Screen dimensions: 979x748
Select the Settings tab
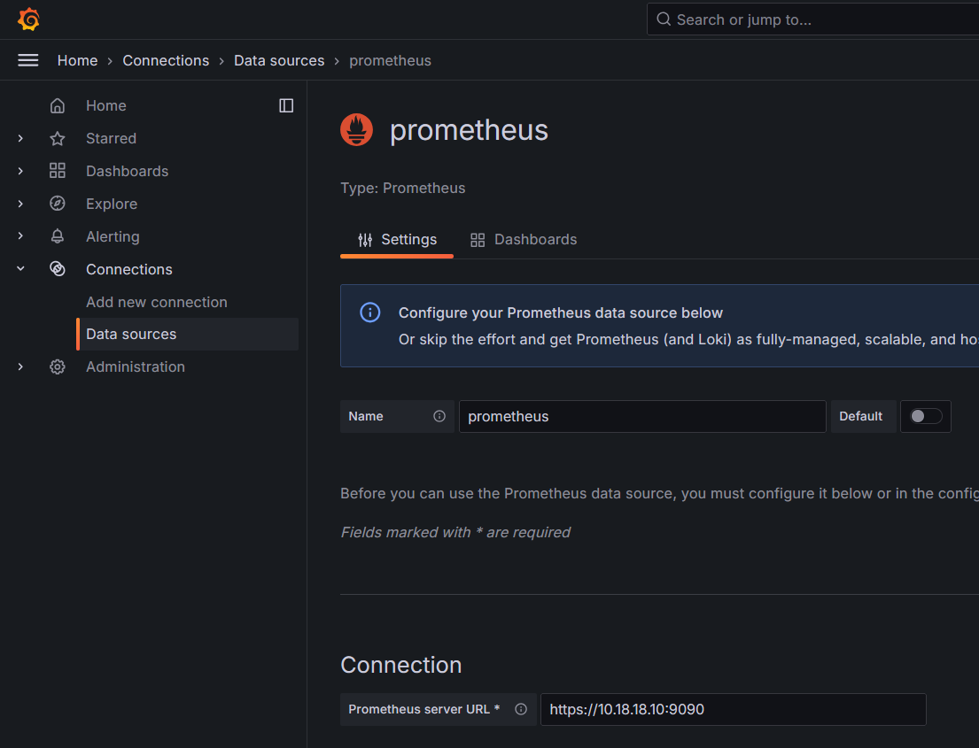[397, 239]
